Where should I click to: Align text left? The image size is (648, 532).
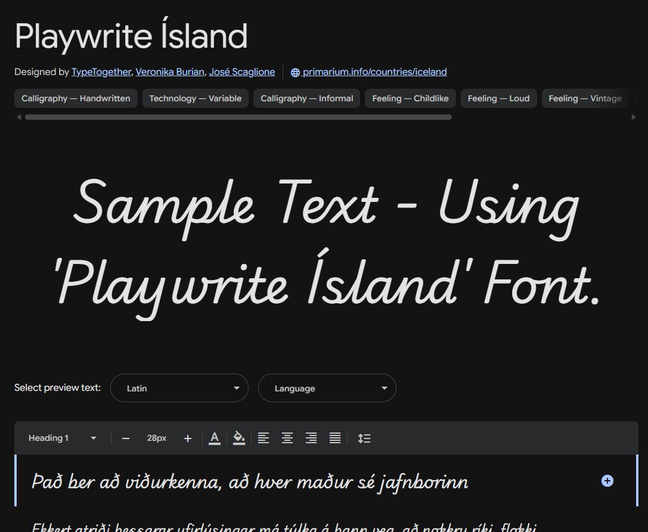pyautogui.click(x=263, y=438)
